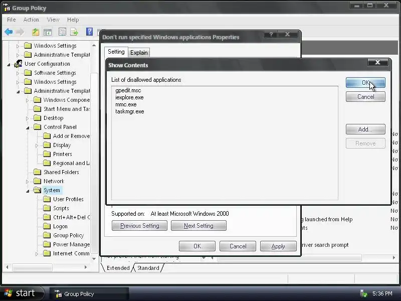Click the System folder icon in tree
Viewport: 401px width, 301px height.
(37, 190)
